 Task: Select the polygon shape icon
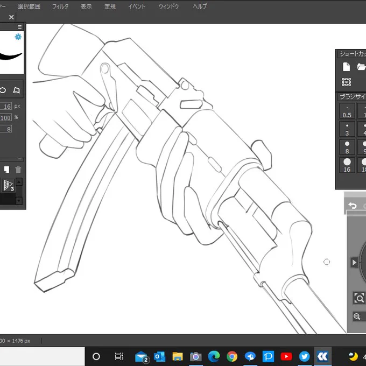[16, 90]
